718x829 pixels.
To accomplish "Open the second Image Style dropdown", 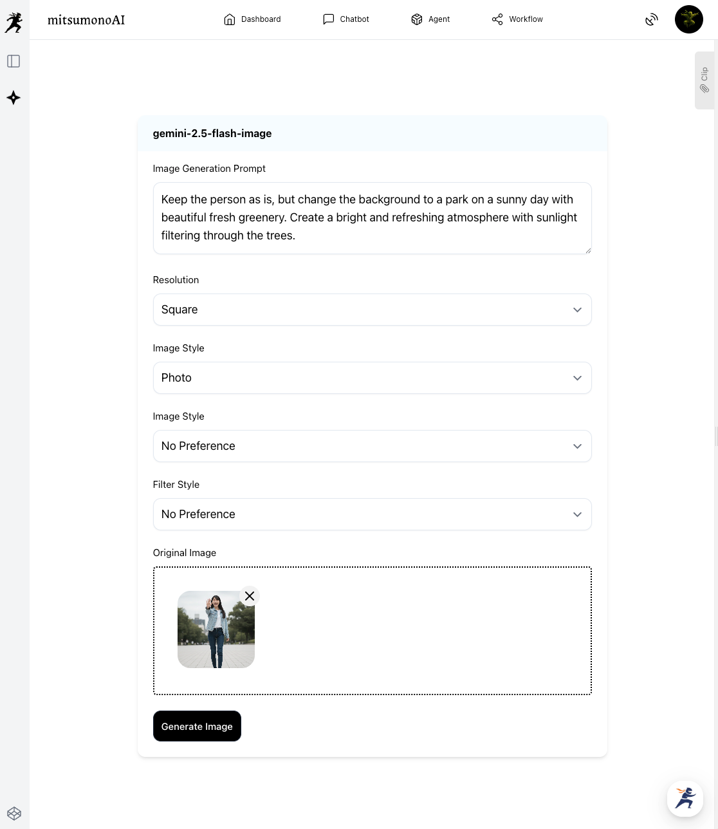I will pyautogui.click(x=372, y=446).
